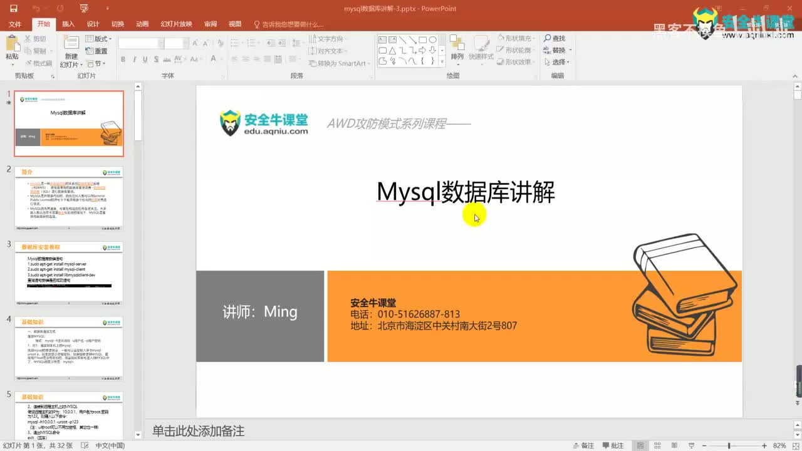
Task: Open the Section (节) dropdown
Action: pos(95,63)
